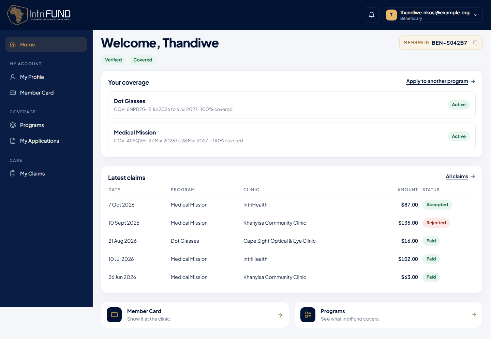This screenshot has width=491, height=339.
Task: Click the $102.00 claim amount
Action: tap(408, 259)
